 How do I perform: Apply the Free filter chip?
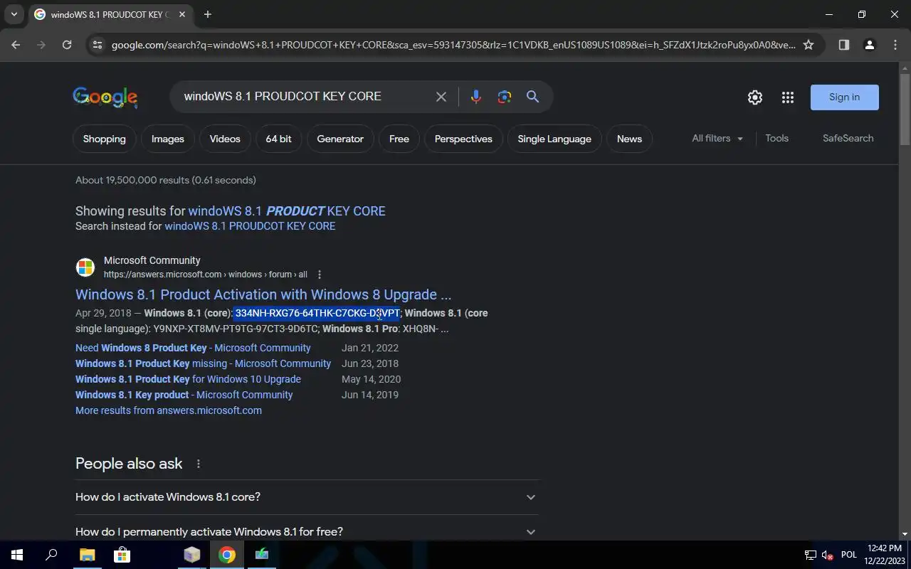(399, 139)
